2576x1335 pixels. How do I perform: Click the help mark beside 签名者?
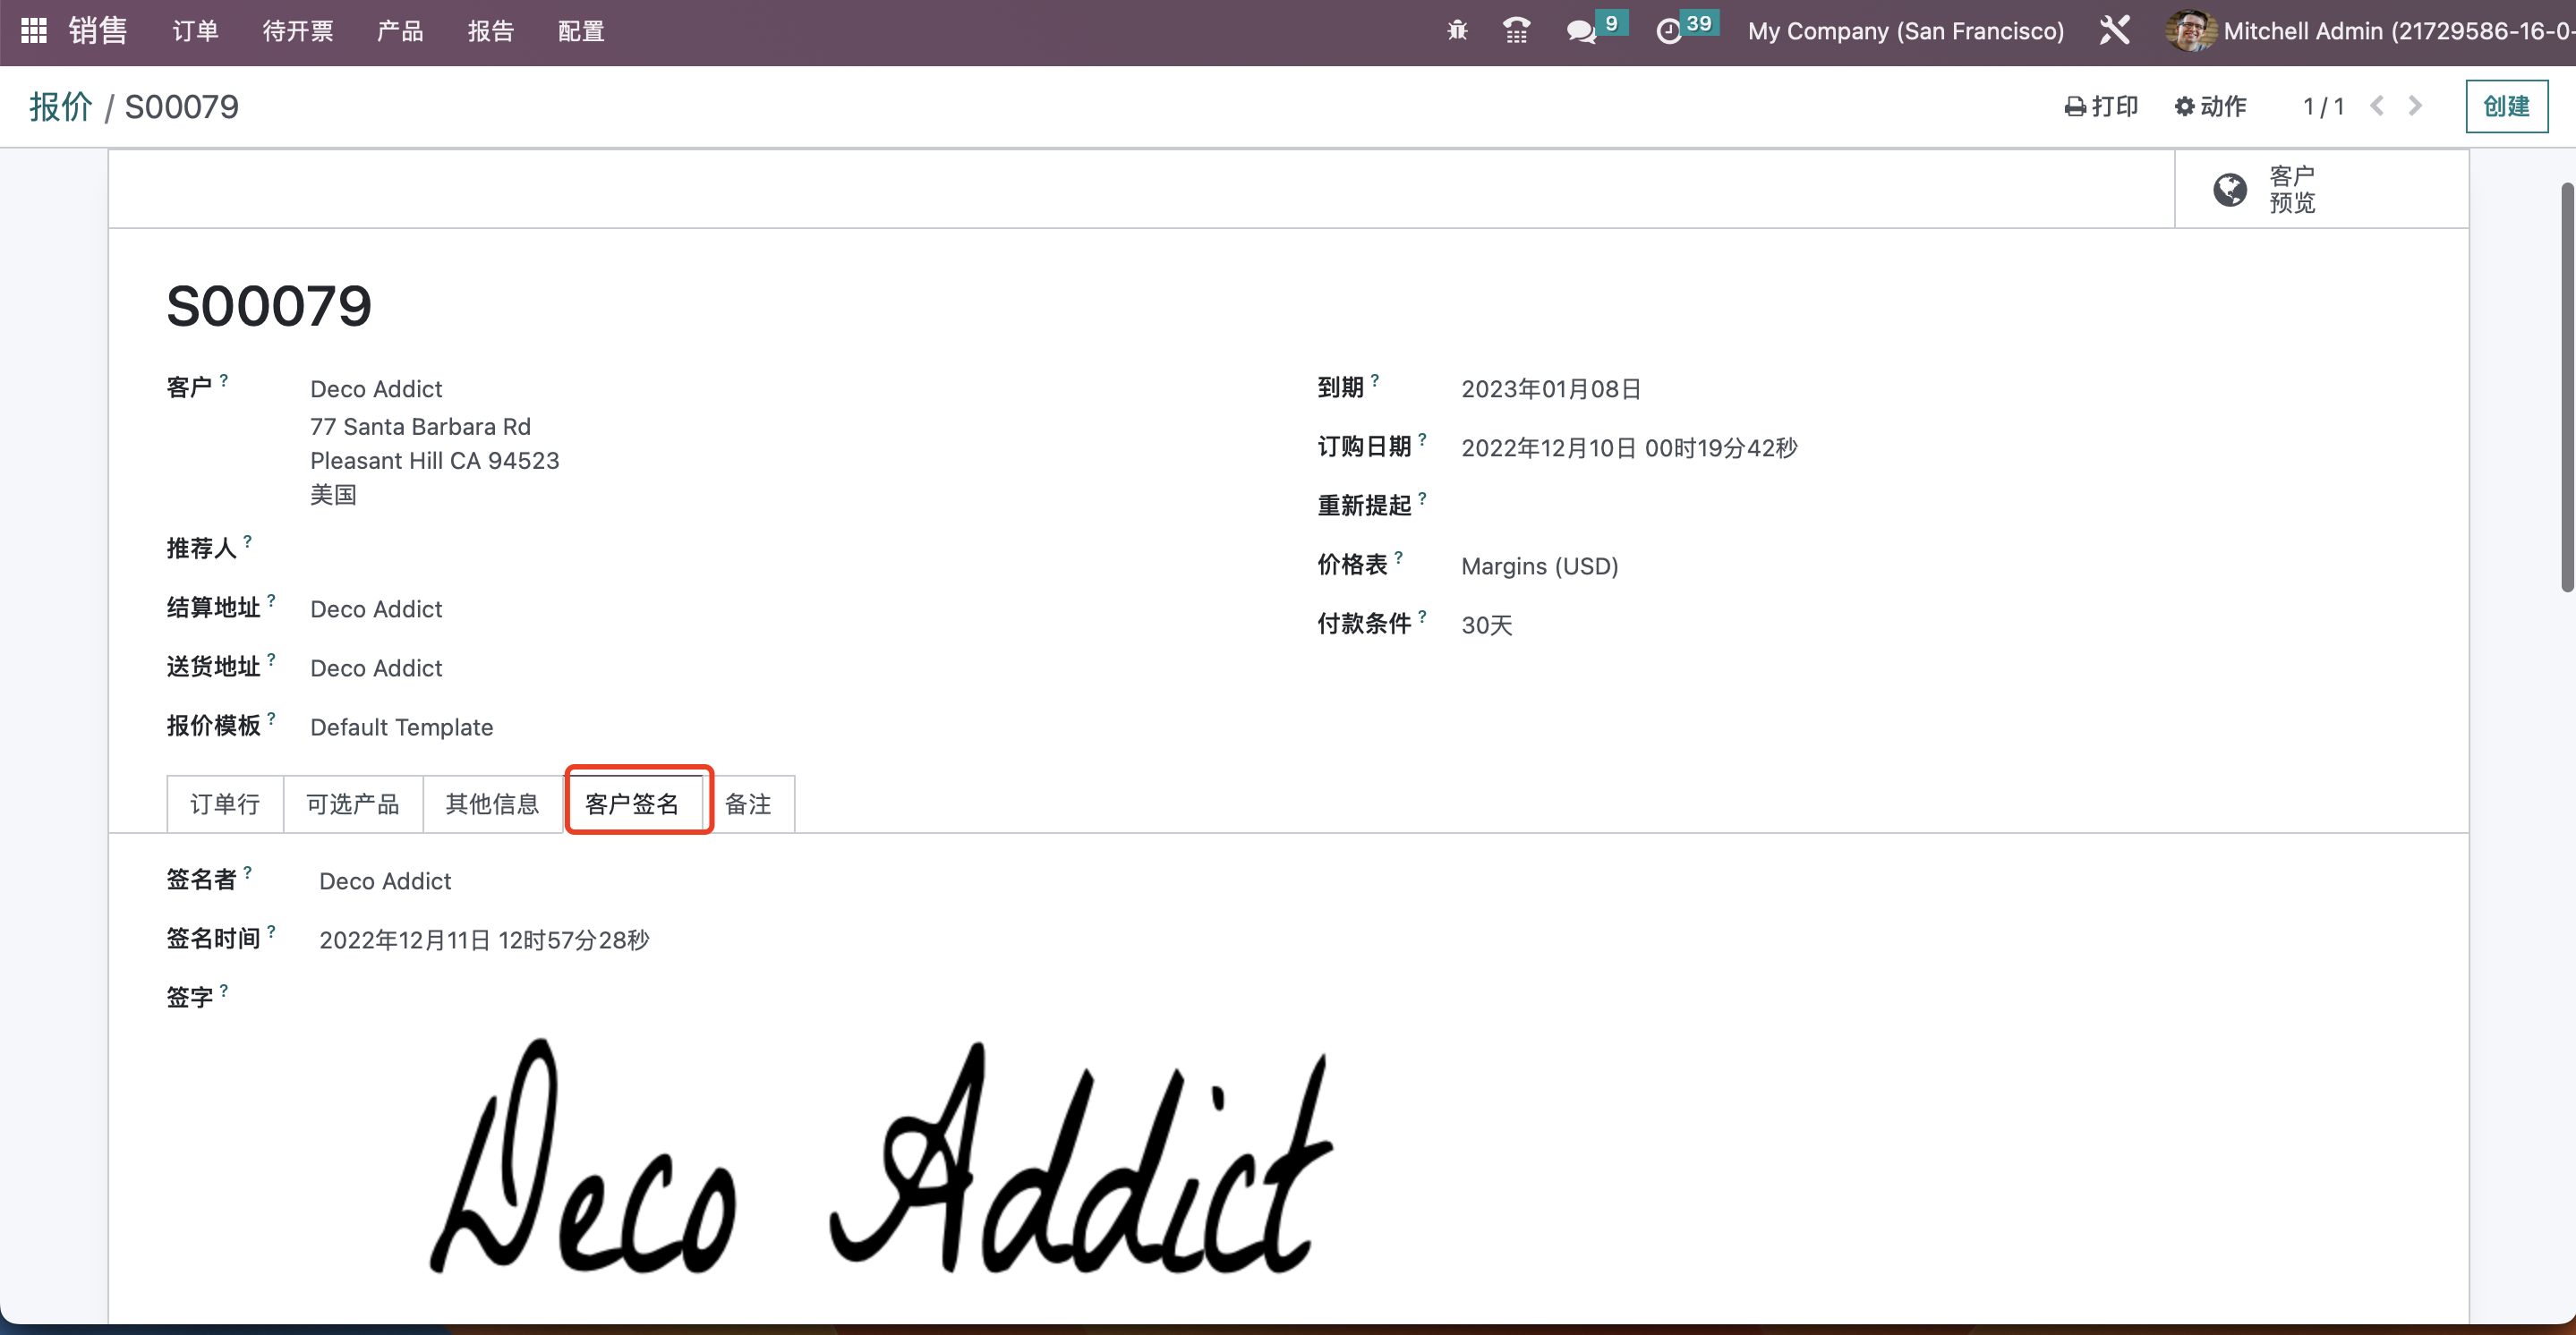(247, 872)
